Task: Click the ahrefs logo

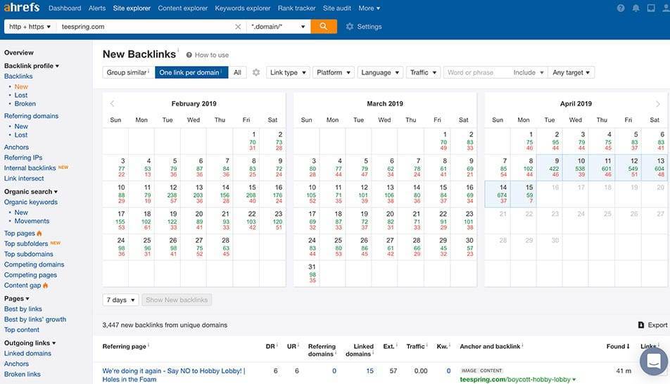Action: [21, 7]
